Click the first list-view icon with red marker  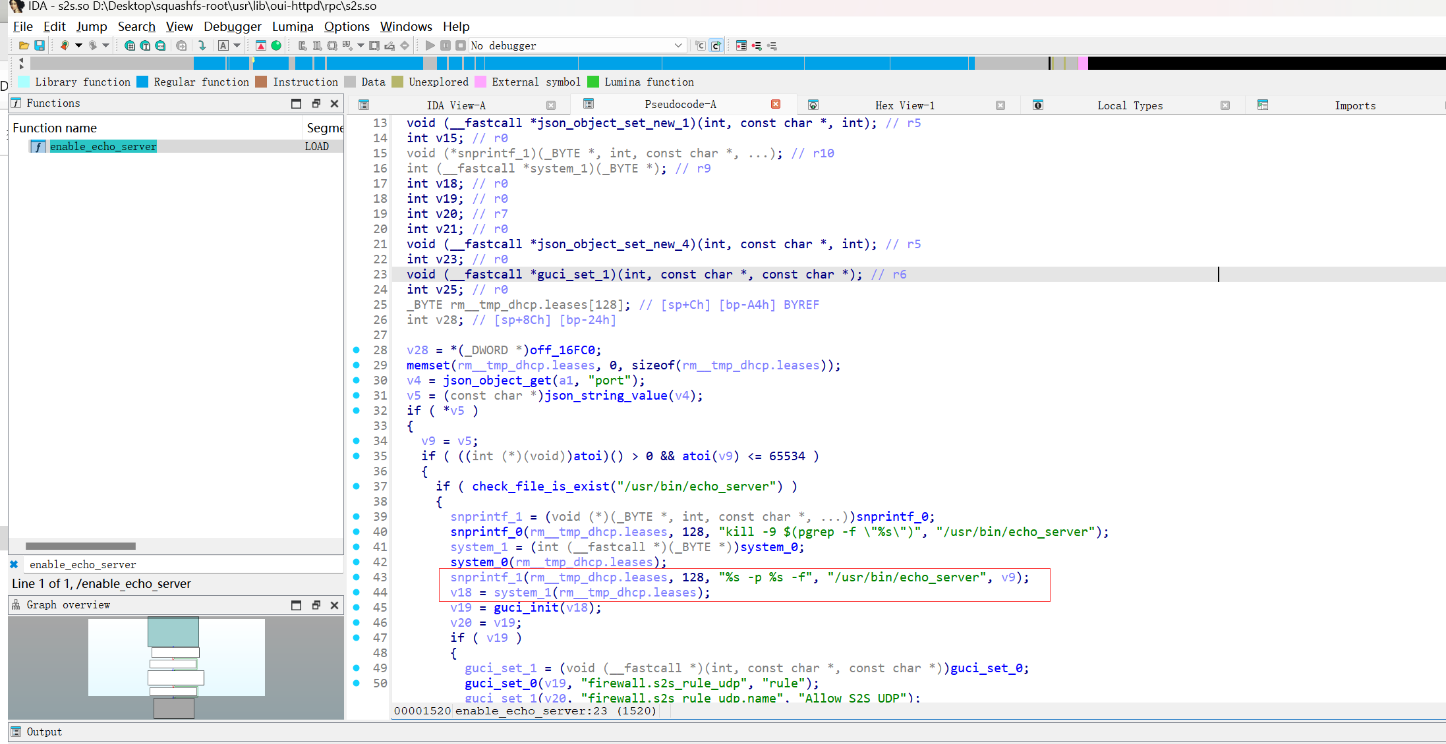pyautogui.click(x=741, y=45)
